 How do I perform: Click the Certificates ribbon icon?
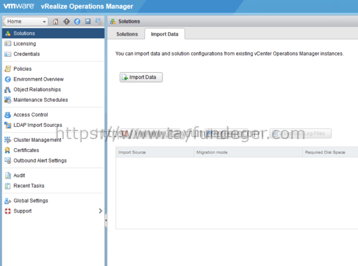pos(7,150)
